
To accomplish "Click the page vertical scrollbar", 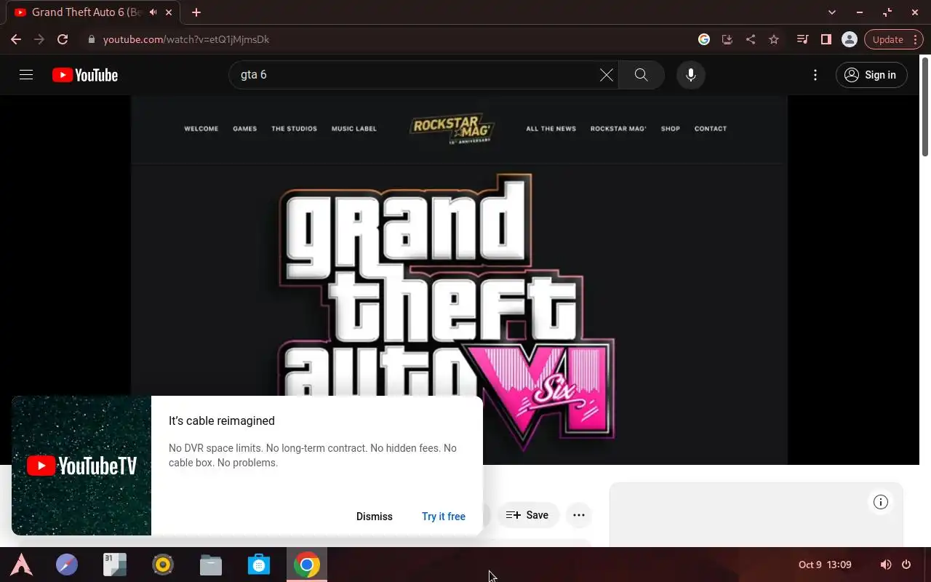I will point(925,105).
